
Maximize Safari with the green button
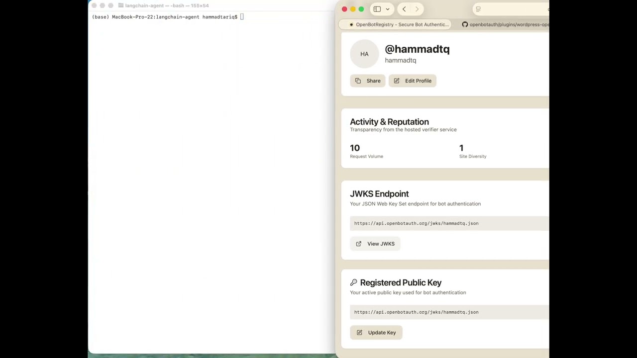click(x=361, y=9)
